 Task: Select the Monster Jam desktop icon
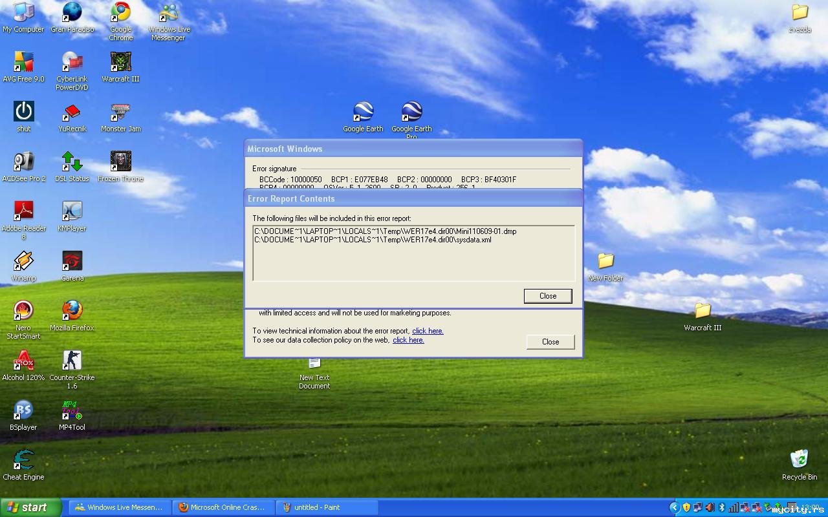120,116
